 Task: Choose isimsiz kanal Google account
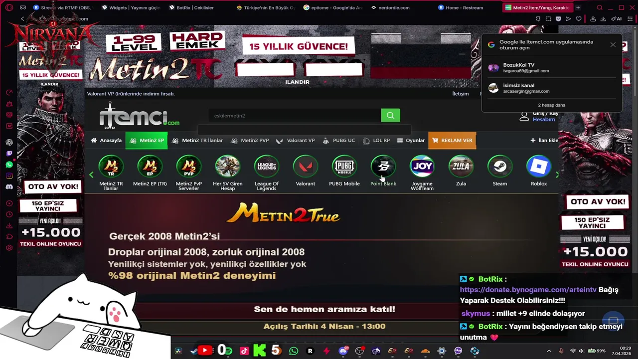[x=551, y=88]
